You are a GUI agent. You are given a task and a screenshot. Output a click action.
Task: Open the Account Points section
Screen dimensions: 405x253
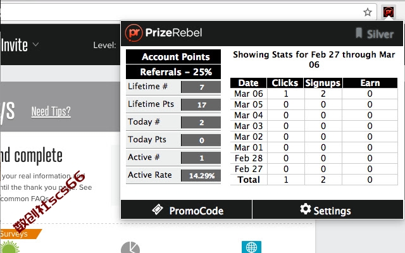173,56
